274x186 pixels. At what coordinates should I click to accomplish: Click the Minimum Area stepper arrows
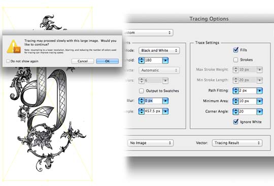[x=235, y=101]
